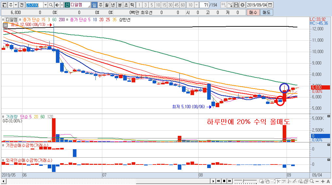Select the 년 yearly tab
The width and height of the screenshot is (332, 185).
tap(113, 5)
